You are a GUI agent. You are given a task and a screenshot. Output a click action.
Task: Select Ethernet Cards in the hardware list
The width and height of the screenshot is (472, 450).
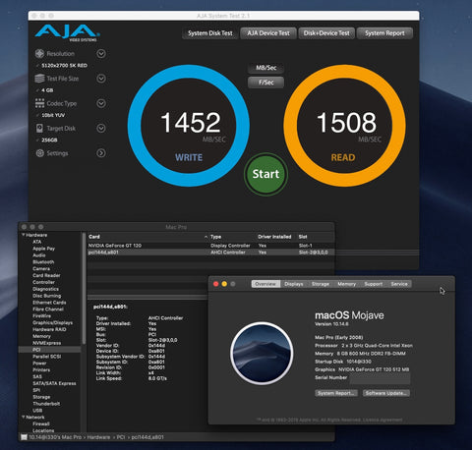49,303
